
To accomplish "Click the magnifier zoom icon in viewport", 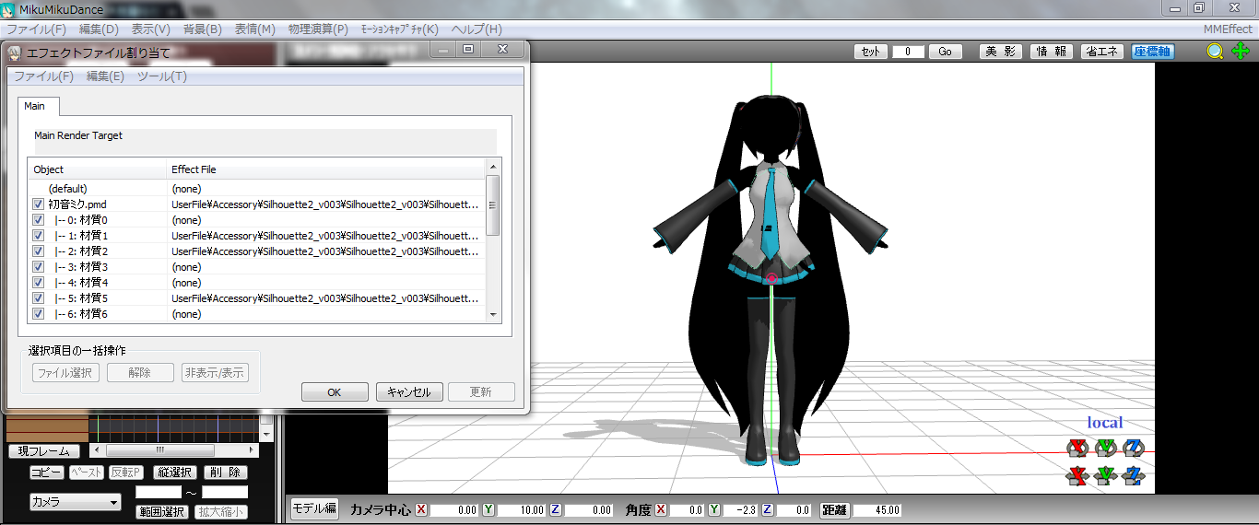I will click(x=1216, y=52).
